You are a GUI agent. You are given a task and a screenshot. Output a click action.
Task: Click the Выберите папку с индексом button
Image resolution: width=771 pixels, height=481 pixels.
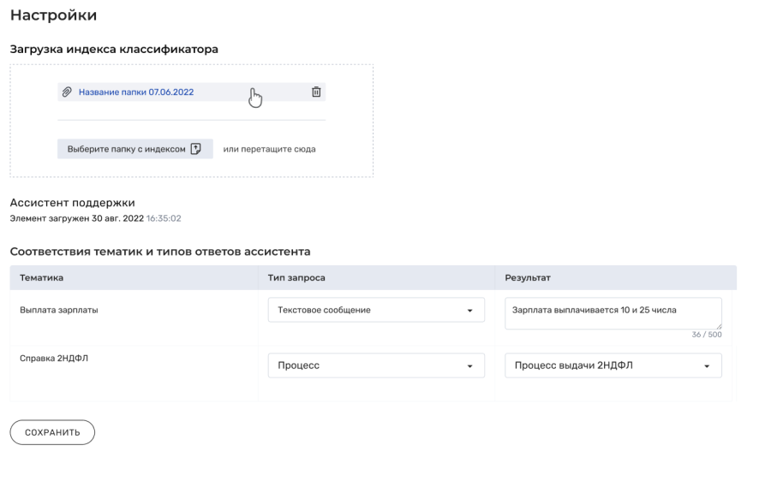(x=135, y=149)
